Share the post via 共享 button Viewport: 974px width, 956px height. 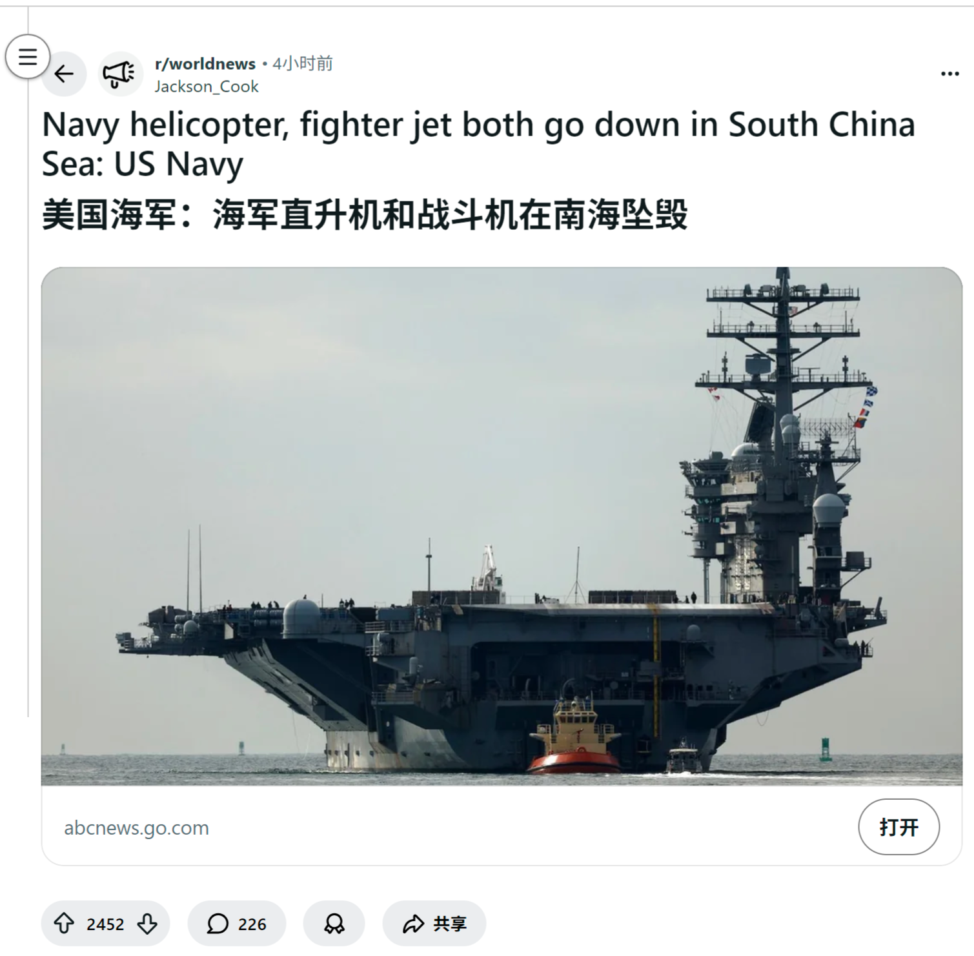(434, 924)
